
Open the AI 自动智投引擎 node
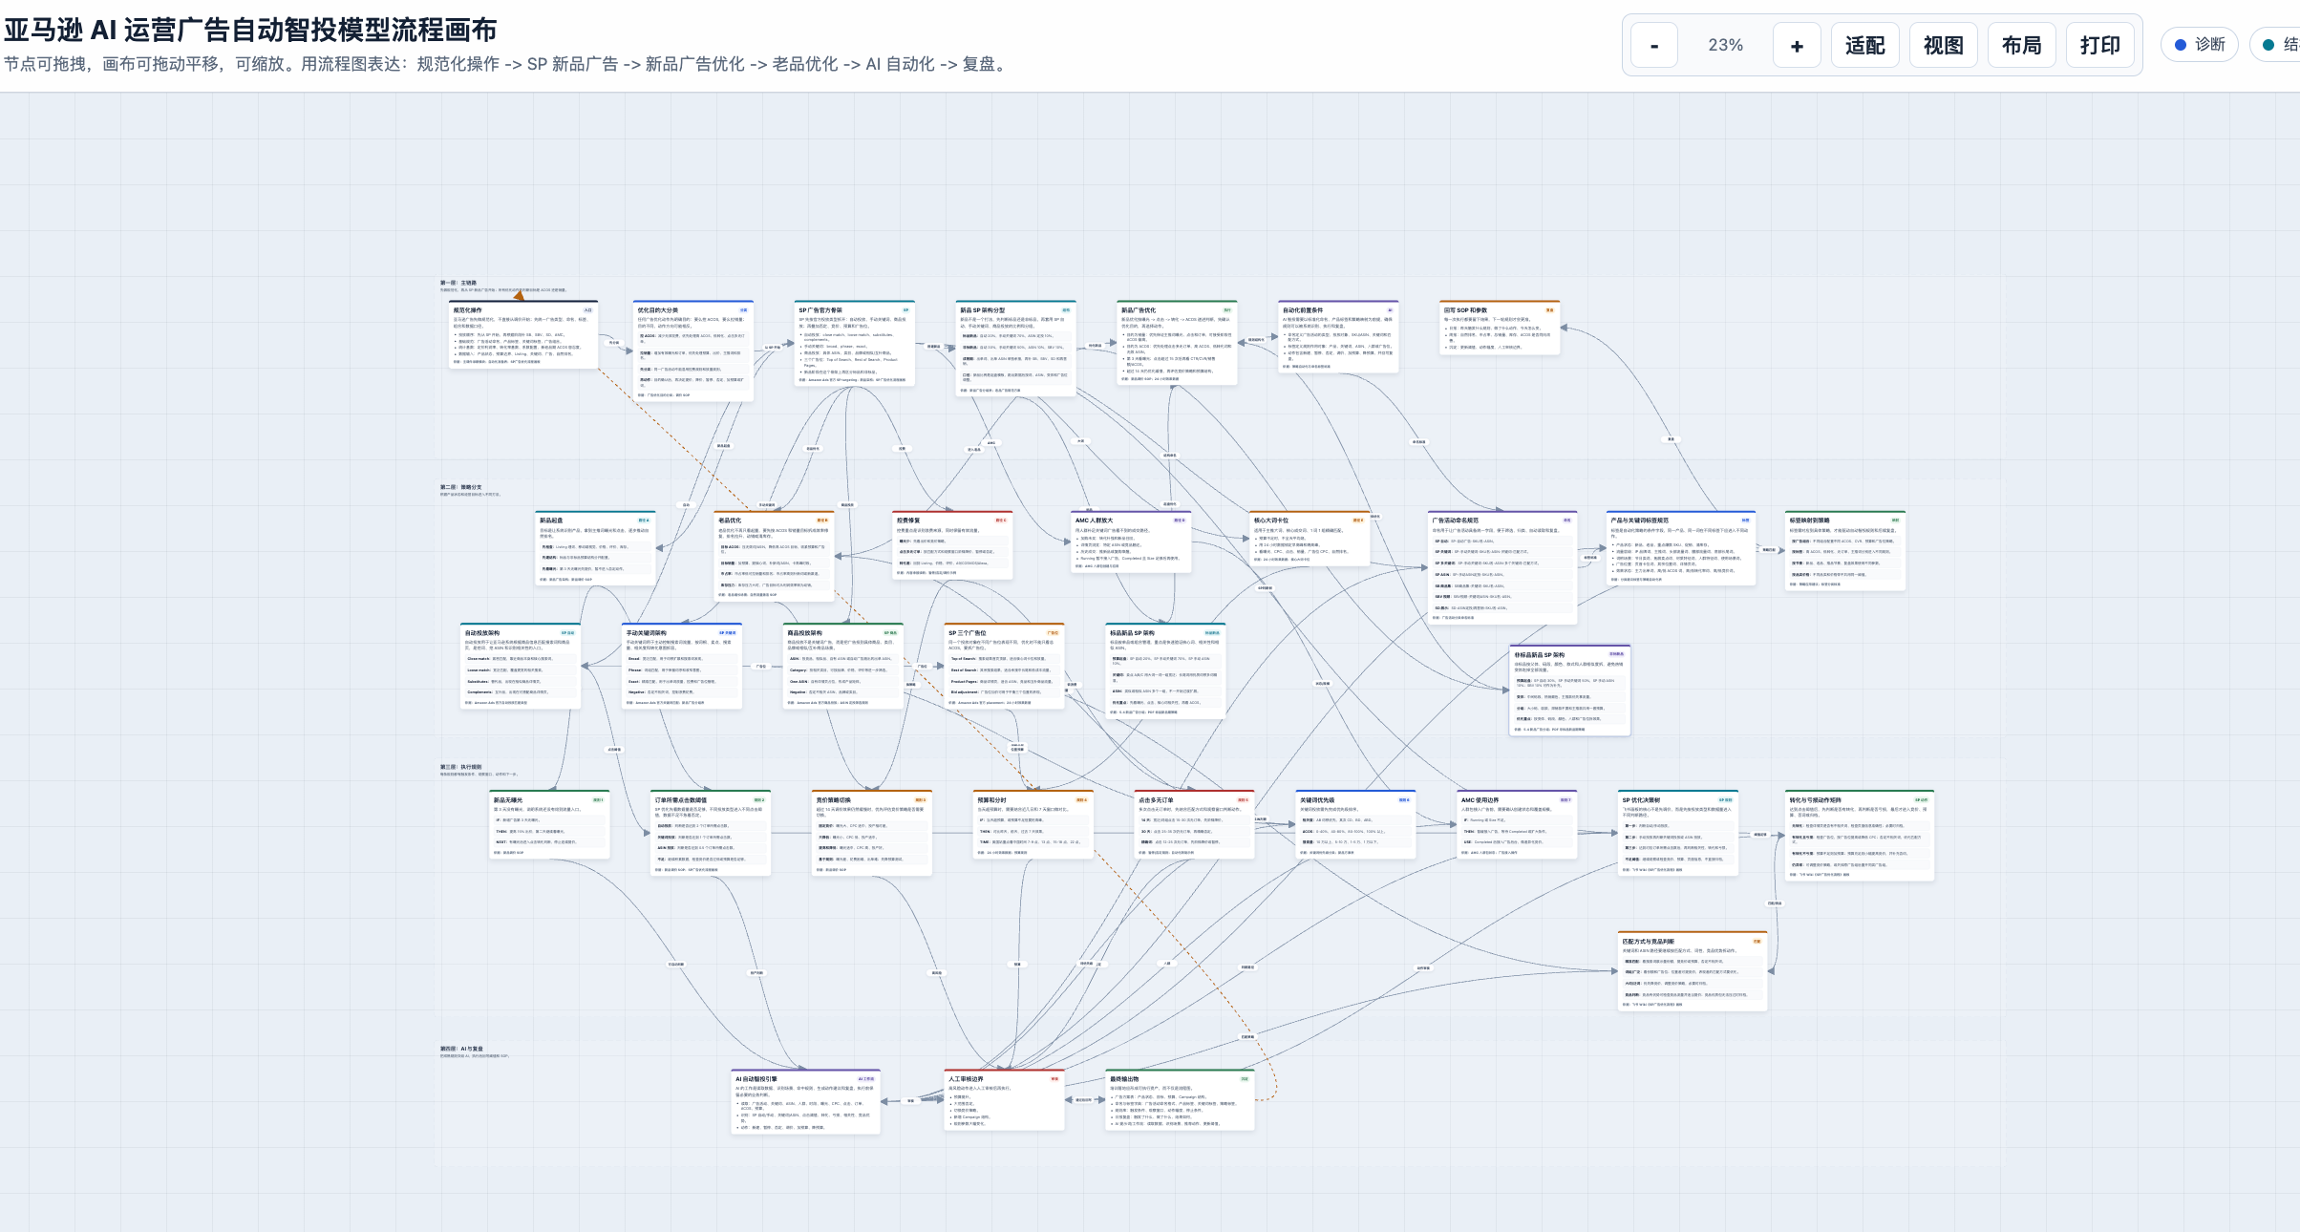pyautogui.click(x=806, y=1102)
